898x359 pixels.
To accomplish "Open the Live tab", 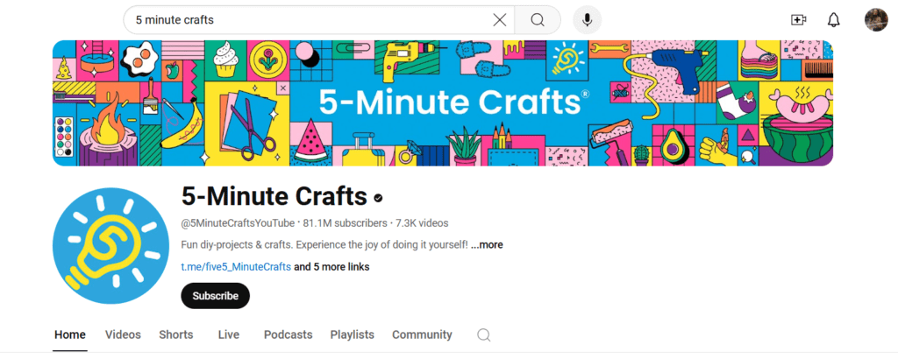I will 229,335.
